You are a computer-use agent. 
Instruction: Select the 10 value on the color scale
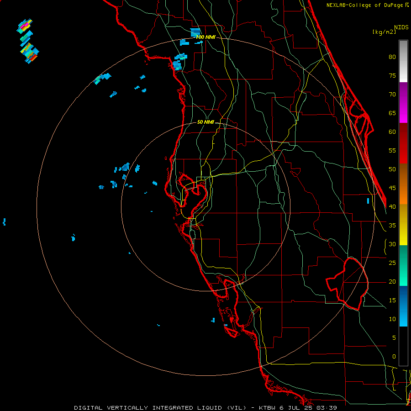click(392, 319)
